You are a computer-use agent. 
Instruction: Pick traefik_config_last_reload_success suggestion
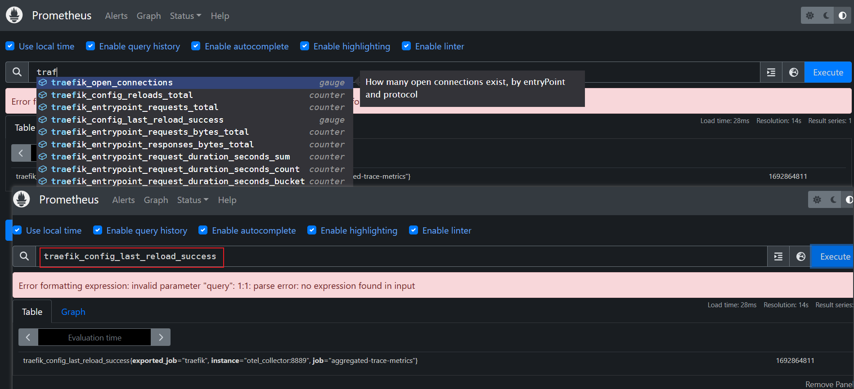(x=194, y=120)
